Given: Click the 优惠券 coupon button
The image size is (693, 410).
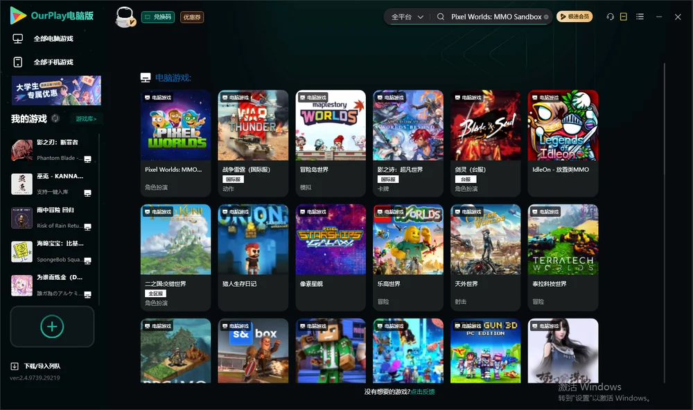Looking at the screenshot, I should [x=192, y=17].
